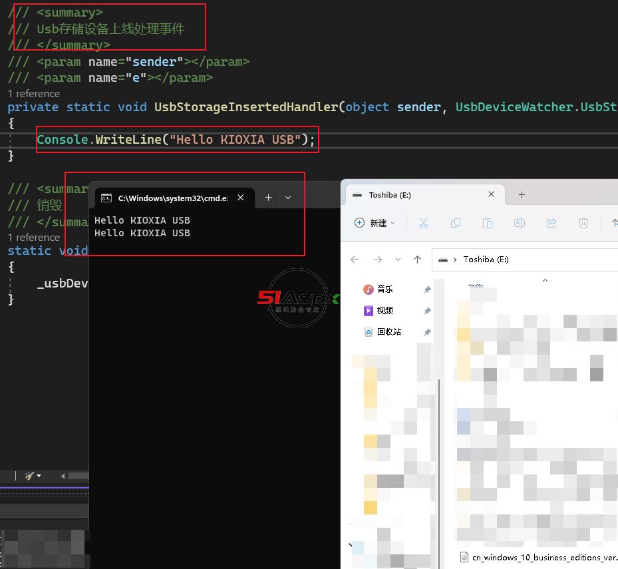This screenshot has width=618, height=569.
Task: Click the Cut scissors icon in Explorer
Action: click(423, 223)
